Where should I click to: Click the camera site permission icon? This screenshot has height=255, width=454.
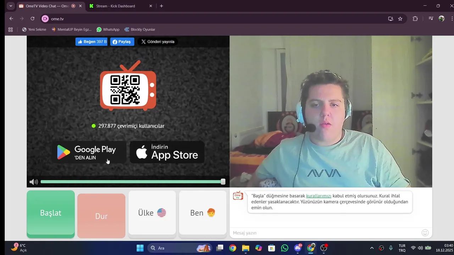tap(45, 19)
